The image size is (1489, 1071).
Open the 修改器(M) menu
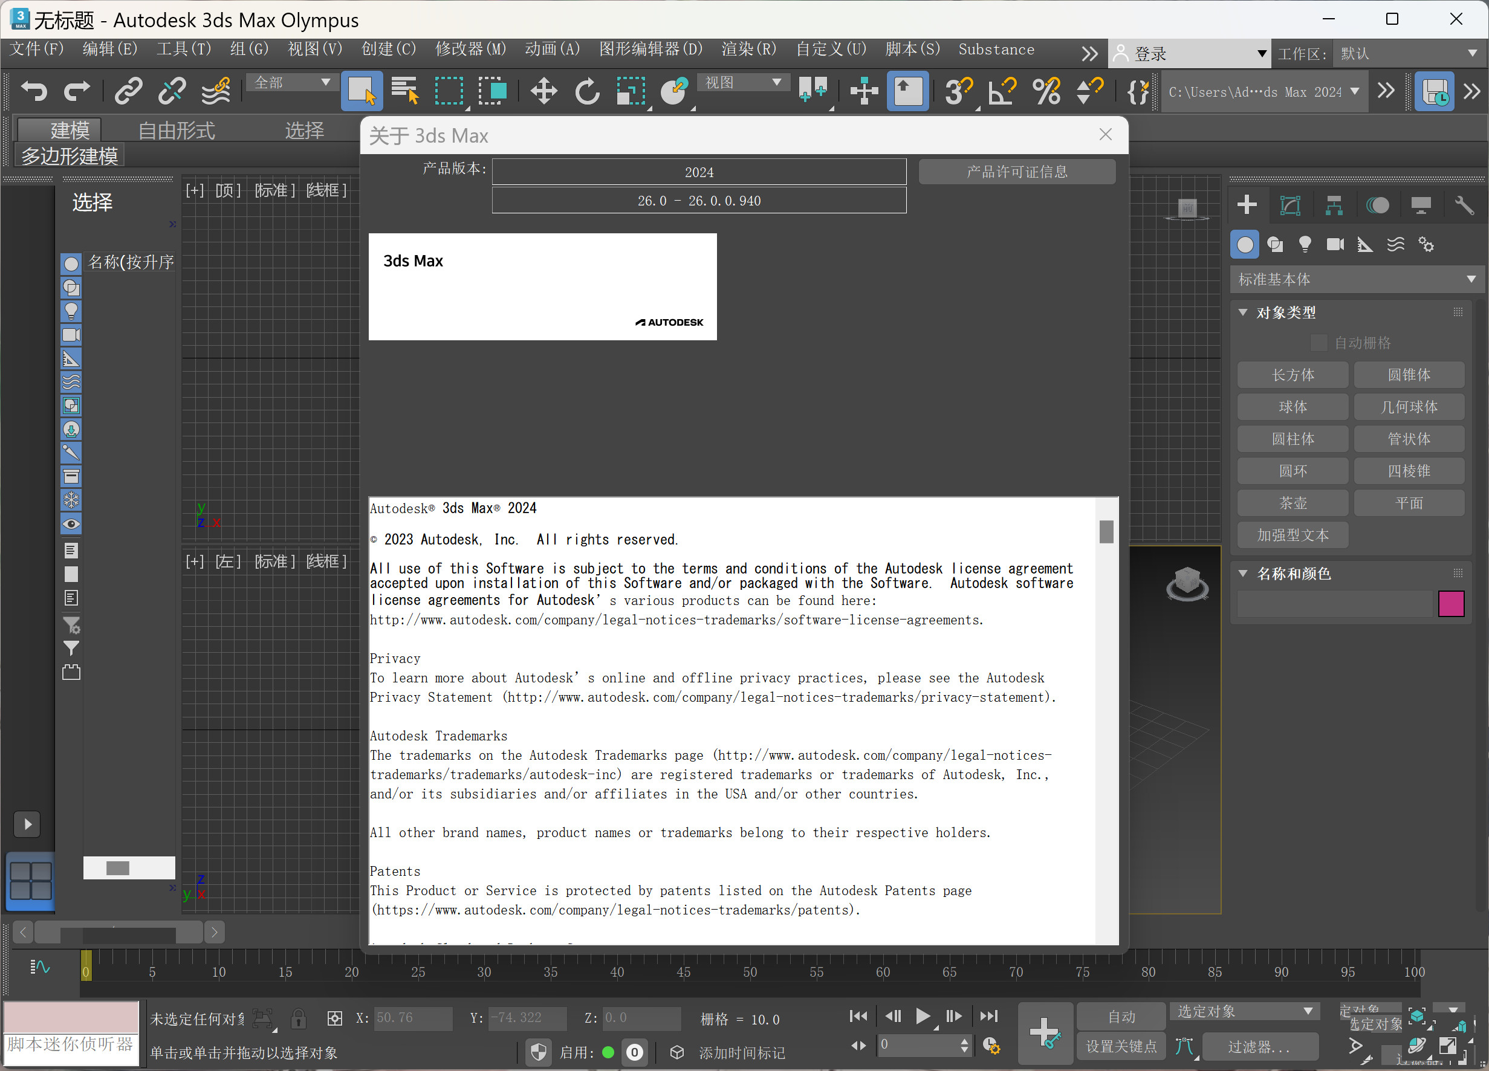click(x=471, y=49)
